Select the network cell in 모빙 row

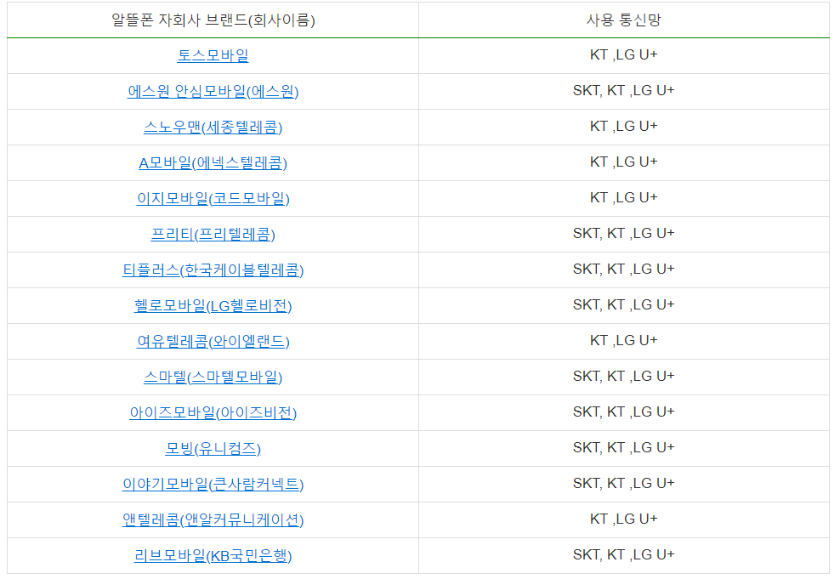[623, 448]
